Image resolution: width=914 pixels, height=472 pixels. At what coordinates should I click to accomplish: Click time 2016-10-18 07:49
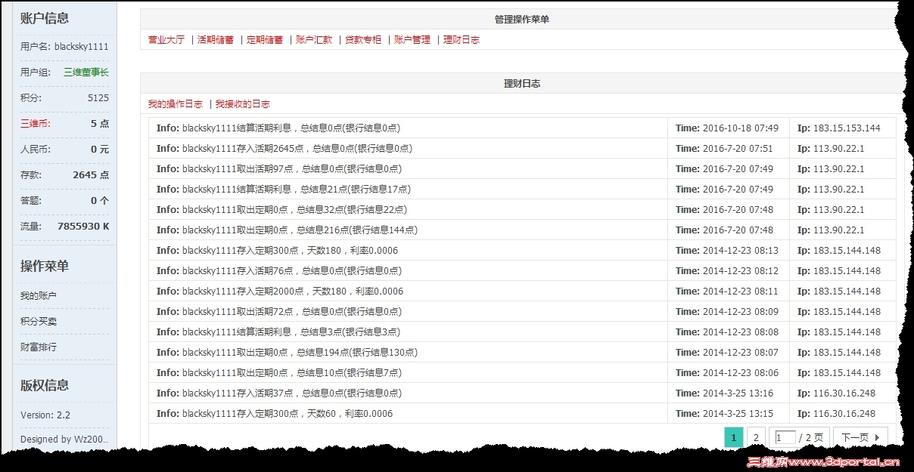coord(740,128)
